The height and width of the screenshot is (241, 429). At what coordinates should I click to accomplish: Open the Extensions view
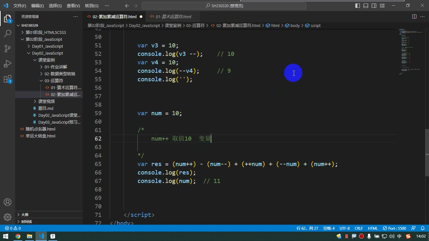point(8,79)
